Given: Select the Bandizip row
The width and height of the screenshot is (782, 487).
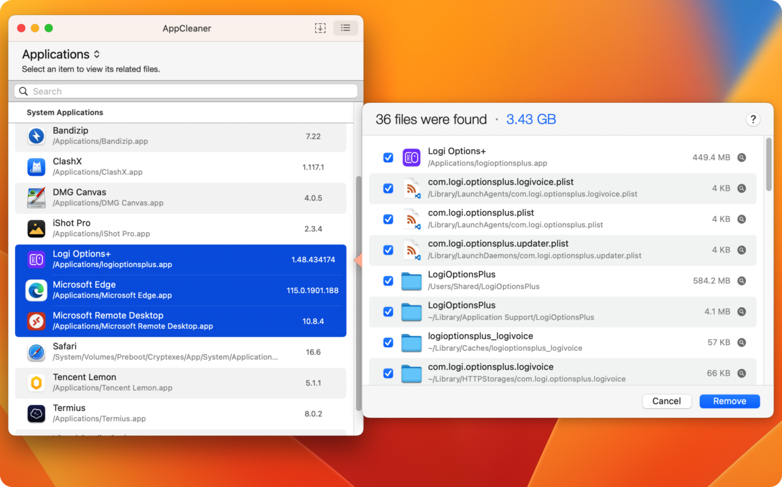Looking at the screenshot, I should pyautogui.click(x=181, y=136).
